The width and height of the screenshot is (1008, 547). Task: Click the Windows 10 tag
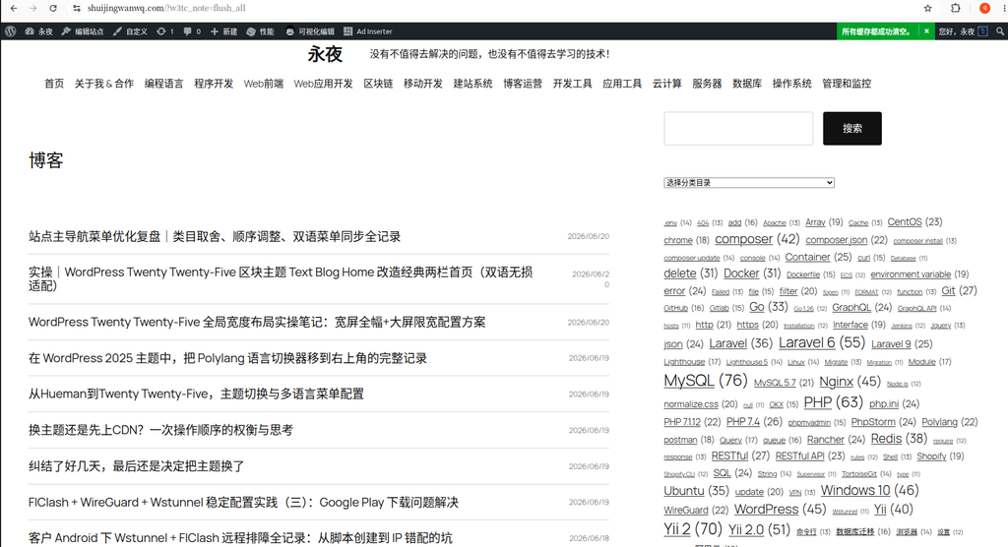pyautogui.click(x=870, y=491)
